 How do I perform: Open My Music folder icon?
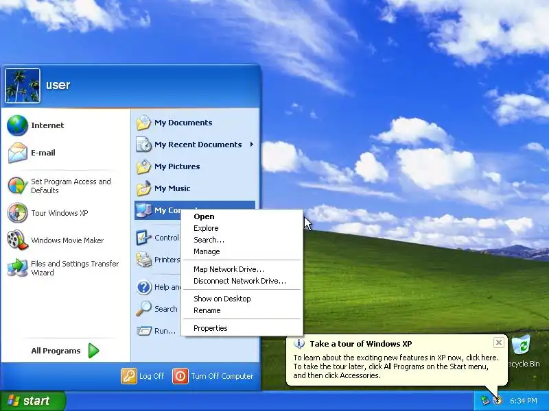143,189
